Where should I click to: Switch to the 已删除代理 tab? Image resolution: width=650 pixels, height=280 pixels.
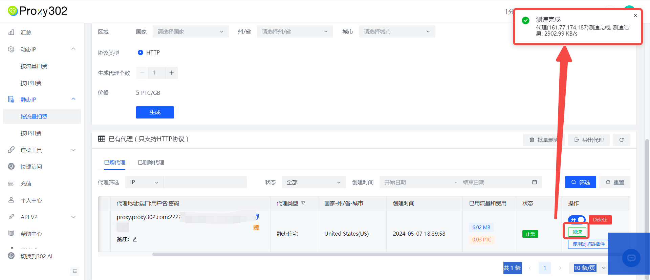[151, 163]
